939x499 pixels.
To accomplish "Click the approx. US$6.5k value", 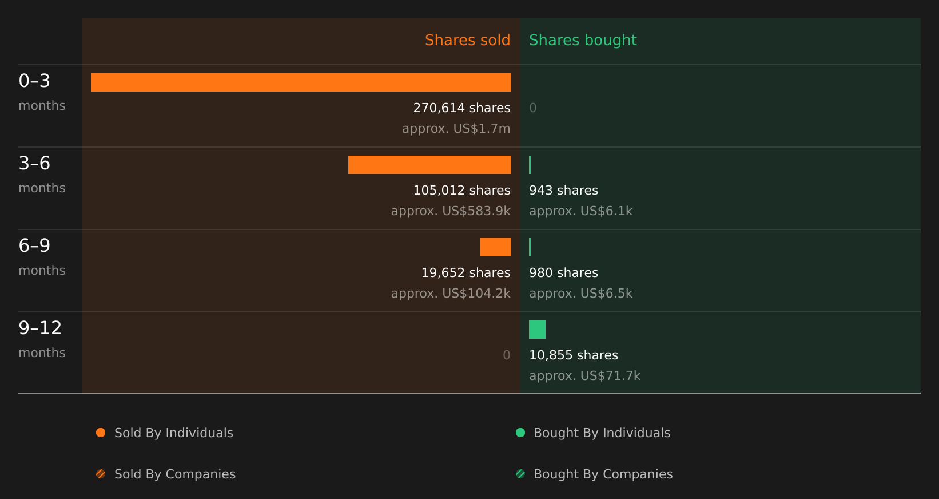I will (581, 294).
